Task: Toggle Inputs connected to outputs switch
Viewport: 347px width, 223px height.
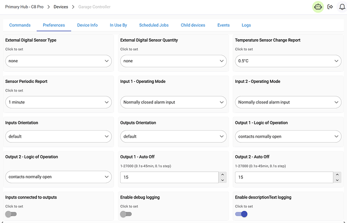Action: point(11,214)
